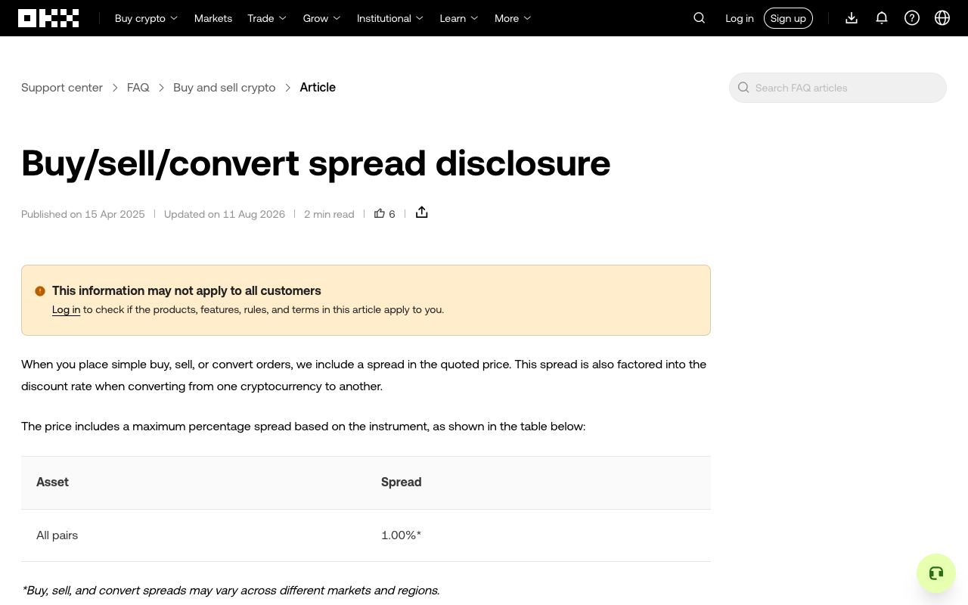Open the support chat headset button
This screenshot has height=605, width=968.
pyautogui.click(x=936, y=573)
